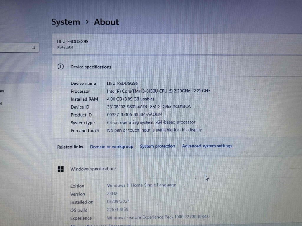This screenshot has width=302, height=226.
Task: Select the No pen or touch input text
Action: 155,130
